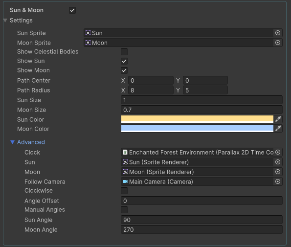
Task: Open object picker for Sun renderer field
Action: [x=278, y=162]
